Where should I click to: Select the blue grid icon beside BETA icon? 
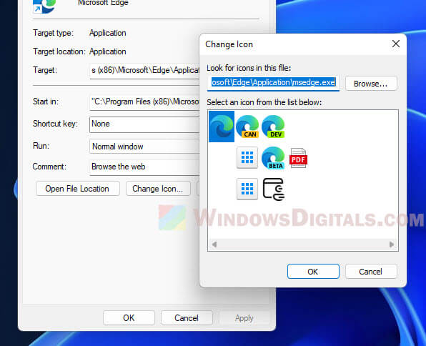click(247, 158)
